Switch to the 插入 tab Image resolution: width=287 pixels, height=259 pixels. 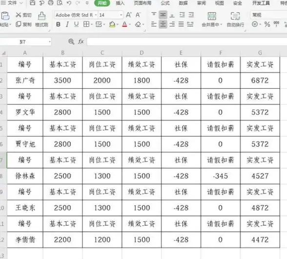[120, 3]
